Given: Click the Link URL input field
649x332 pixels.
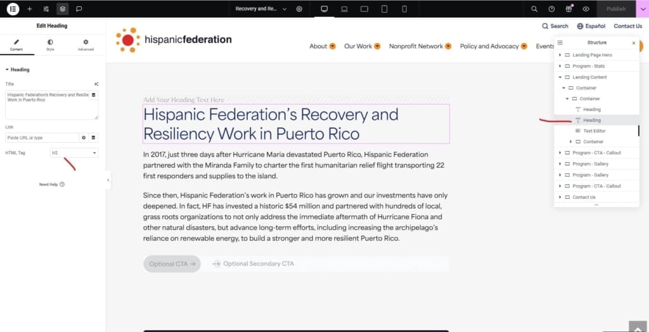Looking at the screenshot, I should [41, 137].
